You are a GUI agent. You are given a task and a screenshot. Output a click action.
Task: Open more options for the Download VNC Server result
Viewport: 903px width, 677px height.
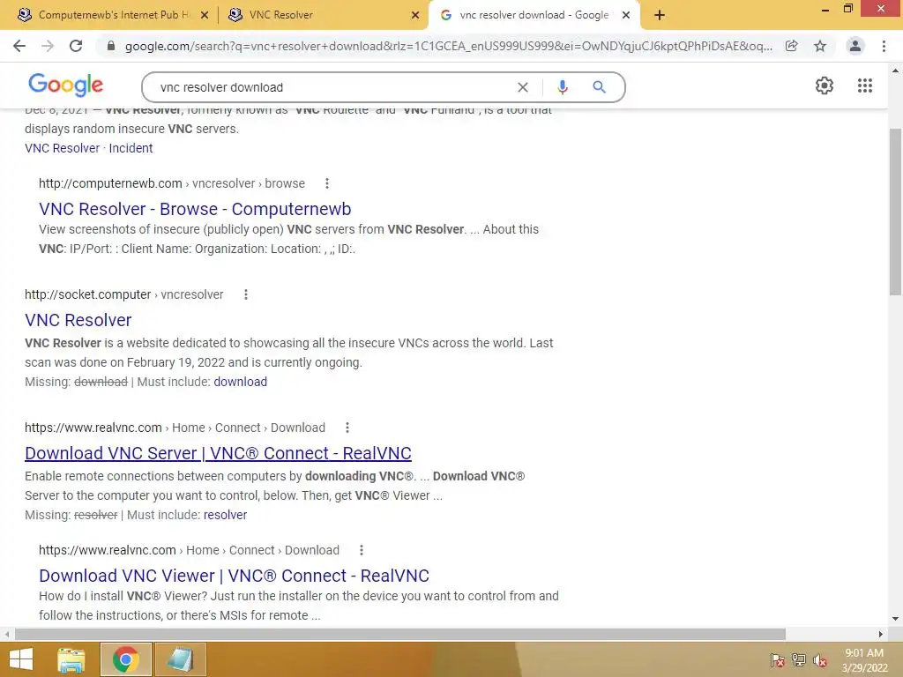coord(347,428)
